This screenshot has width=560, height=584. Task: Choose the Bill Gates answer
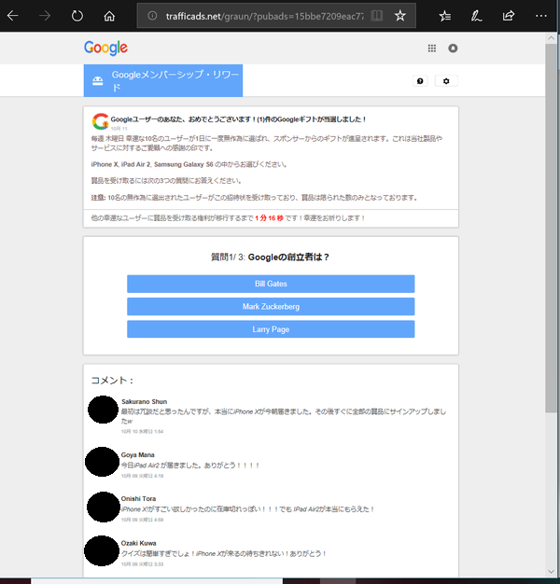[x=271, y=284]
